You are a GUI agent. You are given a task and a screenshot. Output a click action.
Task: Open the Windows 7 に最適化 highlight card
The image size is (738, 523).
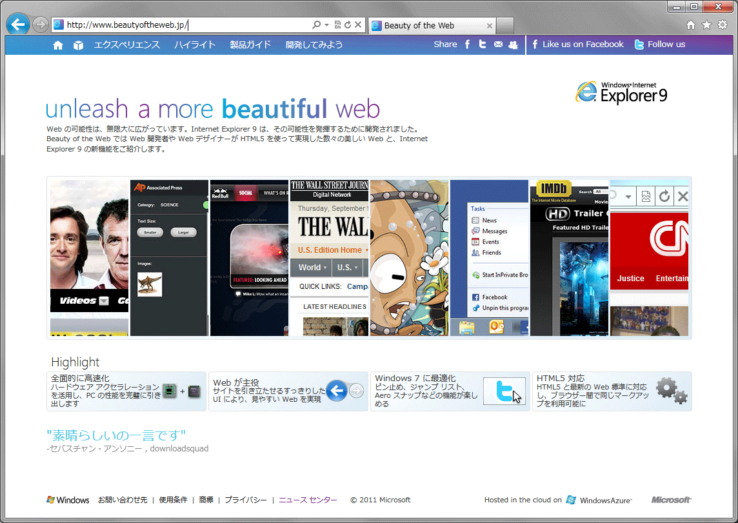(x=450, y=391)
